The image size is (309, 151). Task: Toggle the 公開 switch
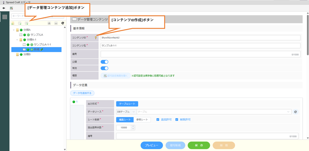[x=104, y=62]
